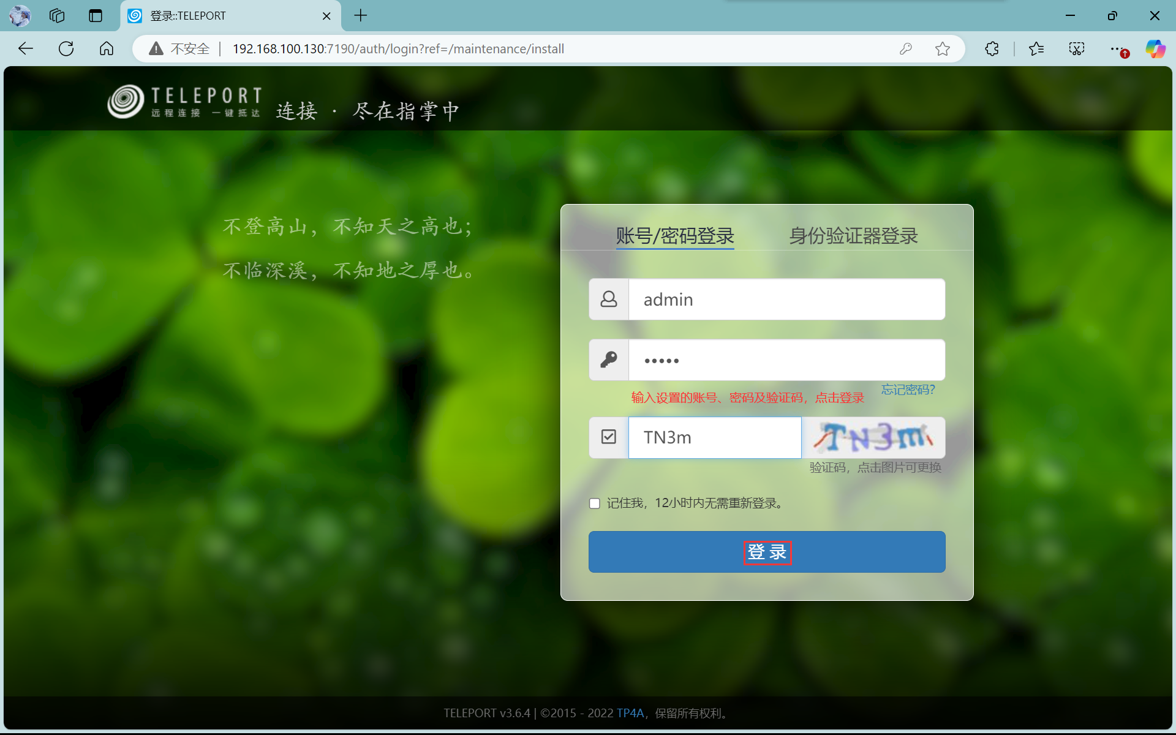This screenshot has width=1176, height=735.
Task: Click the checkmark icon beside captcha field
Action: click(609, 437)
